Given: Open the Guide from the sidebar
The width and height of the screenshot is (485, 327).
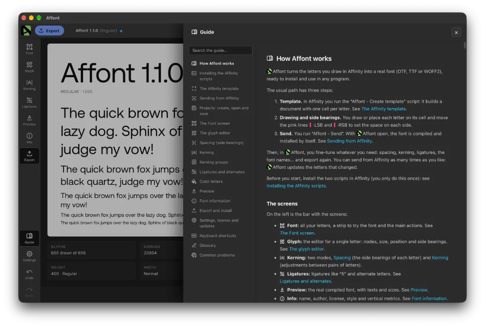Looking at the screenshot, I should coord(30,238).
